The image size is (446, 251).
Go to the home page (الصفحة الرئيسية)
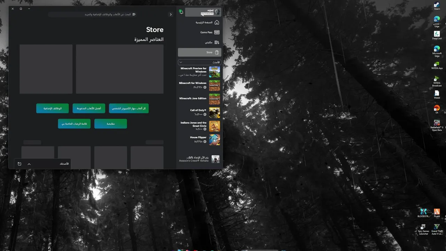click(x=200, y=22)
